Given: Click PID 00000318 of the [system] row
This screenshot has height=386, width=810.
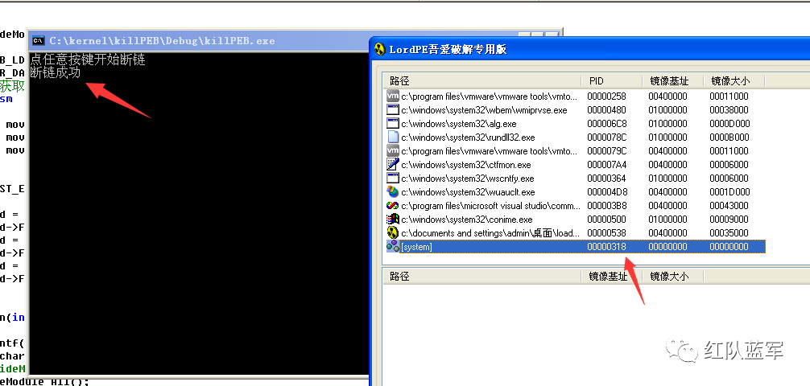Looking at the screenshot, I should (x=606, y=247).
